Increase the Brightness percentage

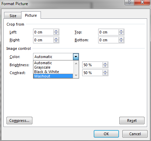[x=105, y=64]
